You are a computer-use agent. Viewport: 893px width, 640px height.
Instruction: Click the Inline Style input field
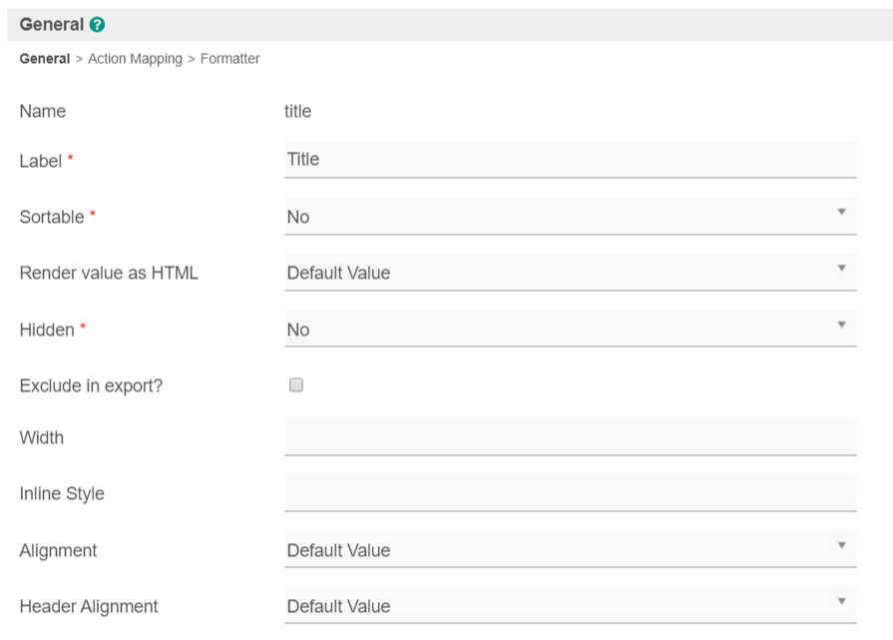pos(569,493)
